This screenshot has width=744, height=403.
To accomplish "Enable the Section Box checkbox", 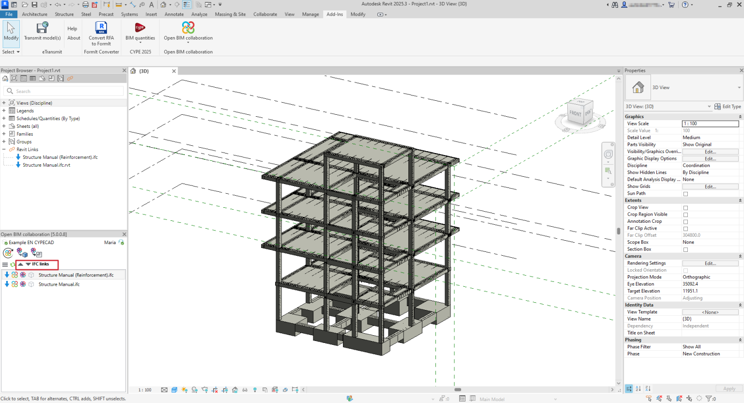I will tap(685, 249).
